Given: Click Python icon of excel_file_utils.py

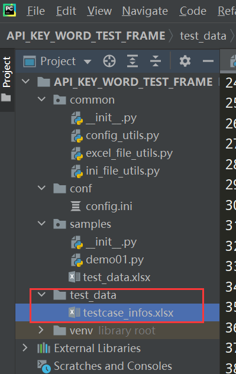Looking at the screenshot, I should [x=77, y=153].
